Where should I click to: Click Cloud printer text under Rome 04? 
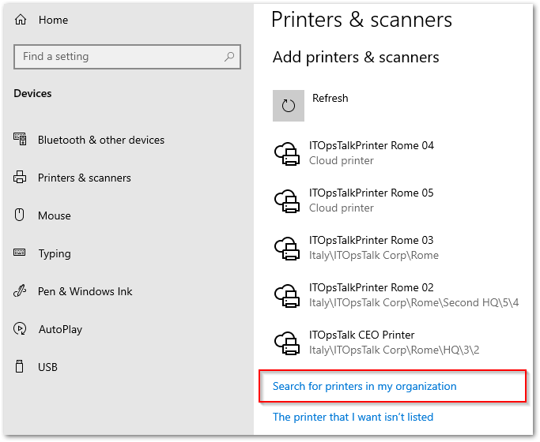[342, 160]
